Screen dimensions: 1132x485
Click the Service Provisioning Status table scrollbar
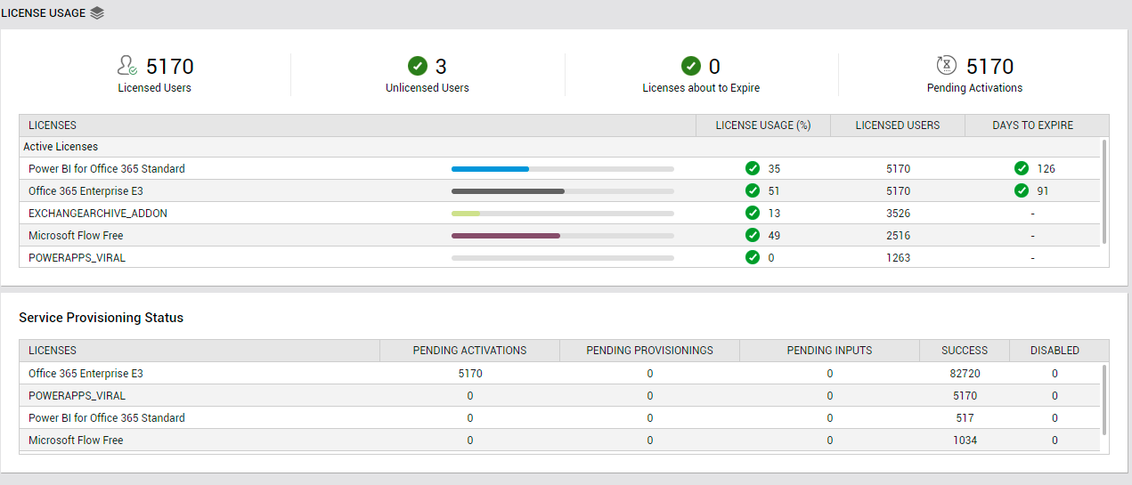[x=1105, y=399]
